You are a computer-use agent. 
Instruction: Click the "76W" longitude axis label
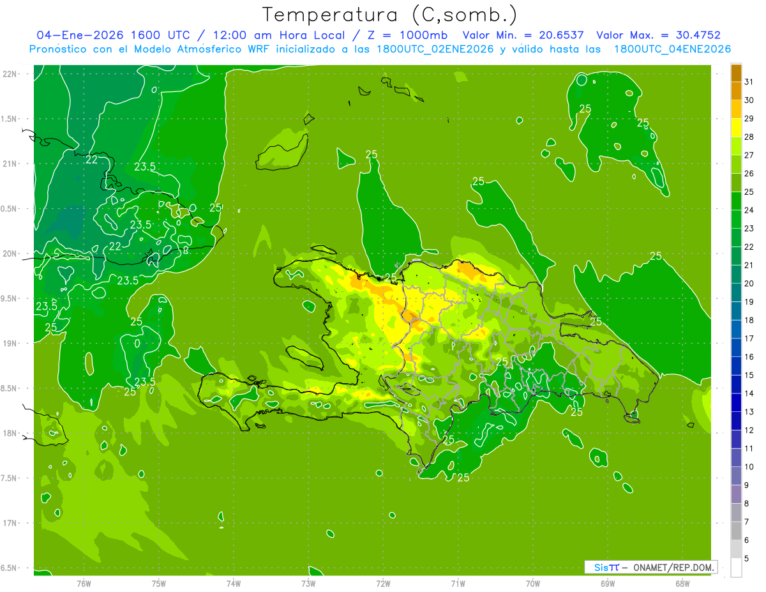(x=84, y=583)
